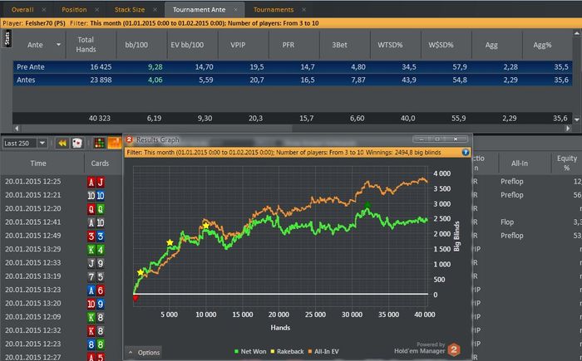The height and width of the screenshot is (361, 582).
Task: Toggle the Rakeback legend entry
Action: point(288,351)
